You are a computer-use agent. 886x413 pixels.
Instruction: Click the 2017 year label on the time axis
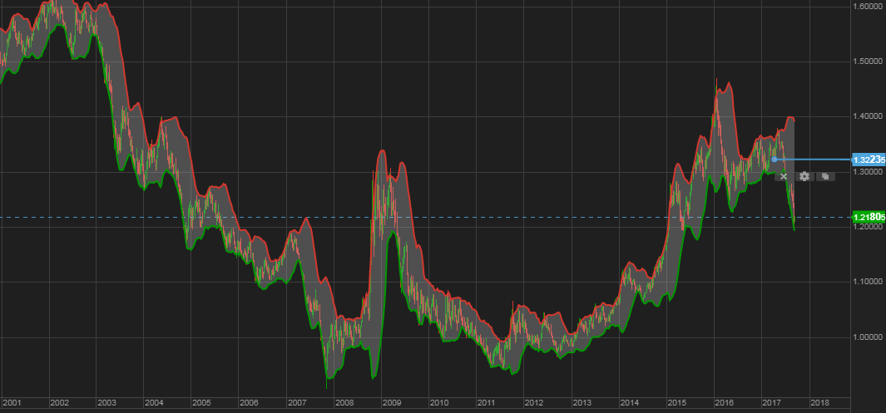click(x=771, y=403)
